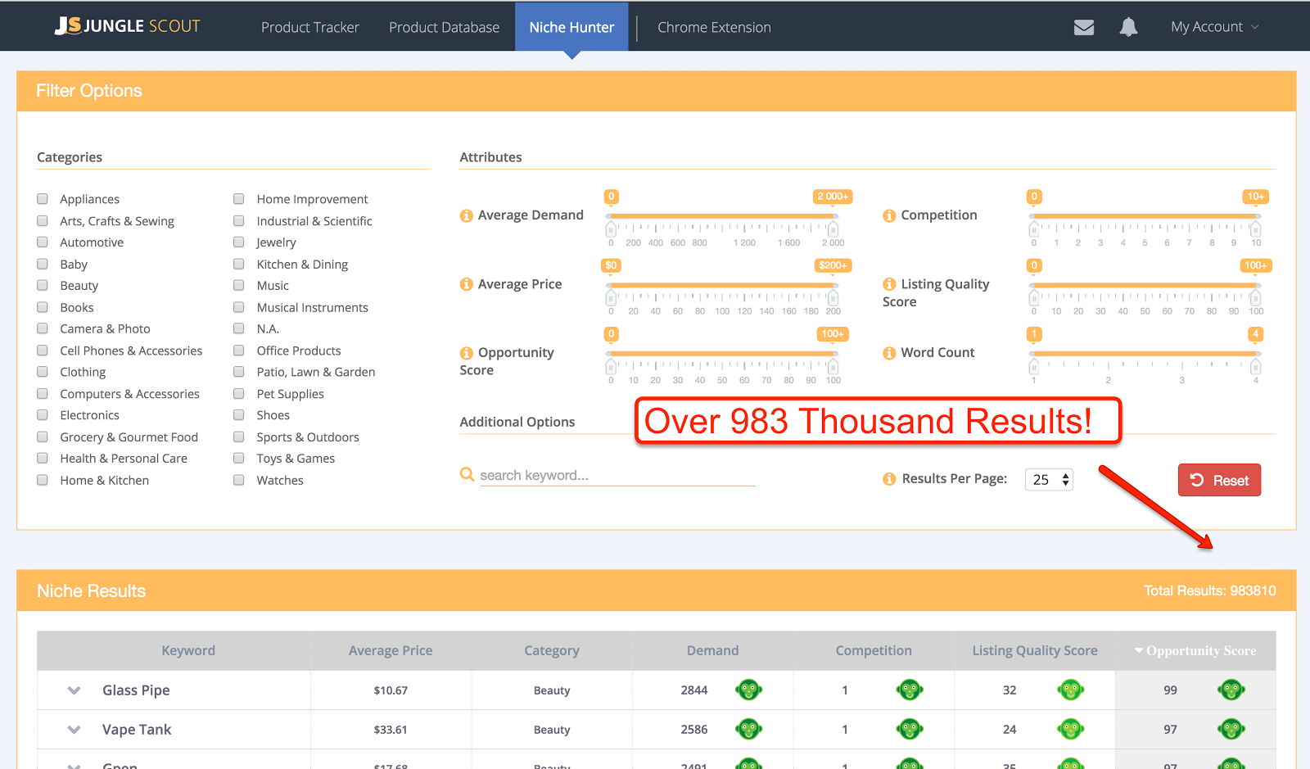Viewport: 1310px width, 769px height.
Task: Open the mail envelope icon
Action: [1084, 27]
